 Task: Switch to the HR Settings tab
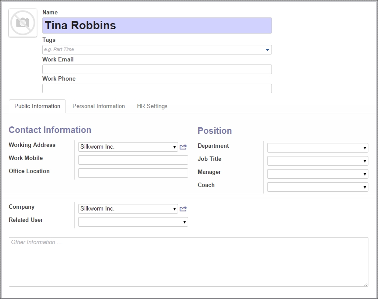point(152,106)
